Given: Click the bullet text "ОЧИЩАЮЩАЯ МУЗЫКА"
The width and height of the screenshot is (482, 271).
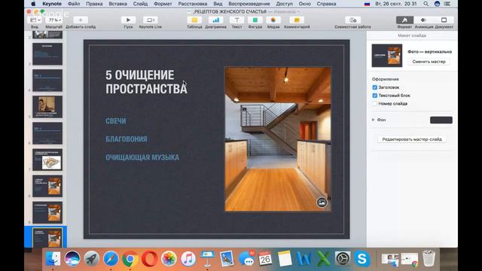Looking at the screenshot, I should point(142,157).
